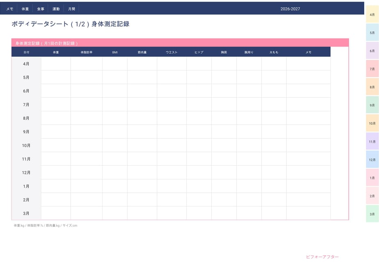379x270 pixels.
Task: Open the 8月 side tab
Action: coord(372,87)
